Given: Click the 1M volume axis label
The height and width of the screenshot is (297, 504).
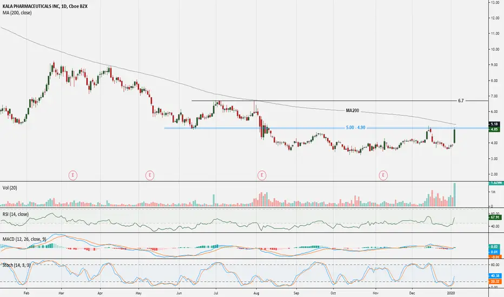Looking at the screenshot, I should (493, 192).
